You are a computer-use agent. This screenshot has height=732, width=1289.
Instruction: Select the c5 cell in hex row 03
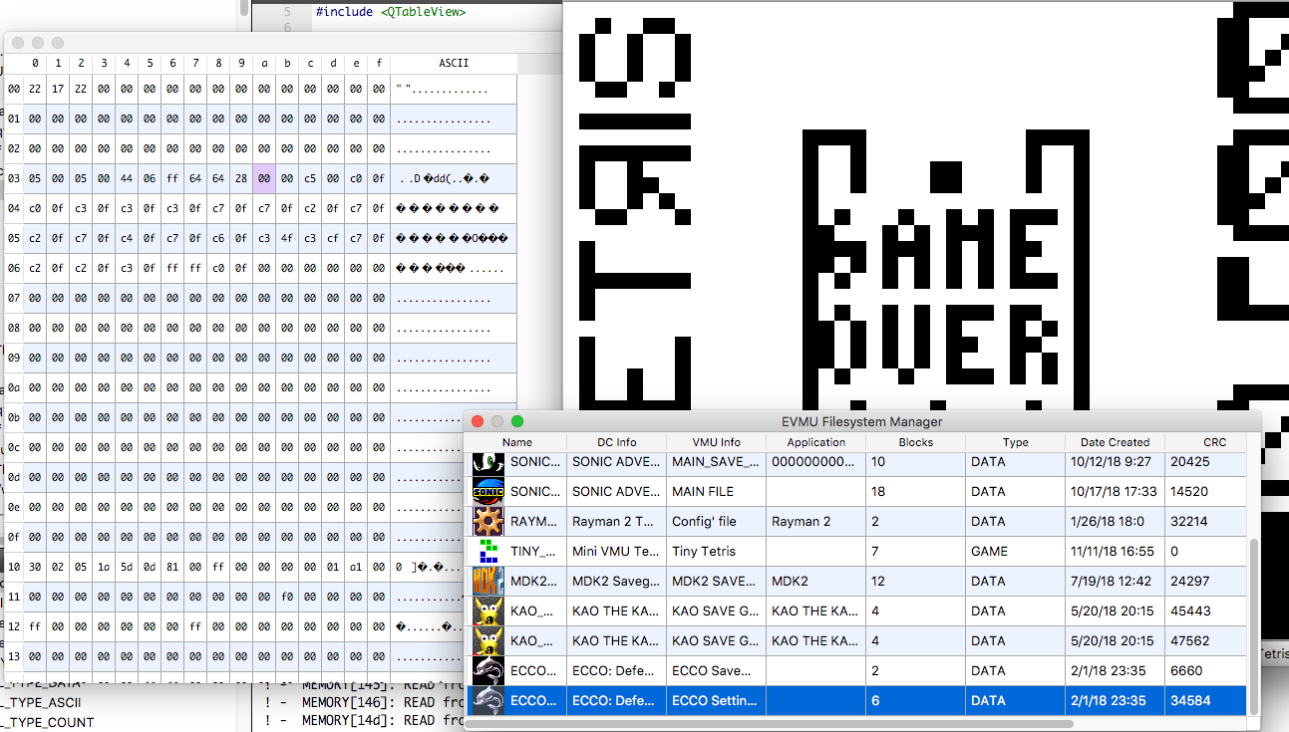pyautogui.click(x=310, y=178)
